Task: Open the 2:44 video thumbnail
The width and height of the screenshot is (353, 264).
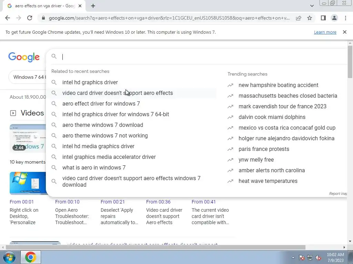Action: click(28, 138)
